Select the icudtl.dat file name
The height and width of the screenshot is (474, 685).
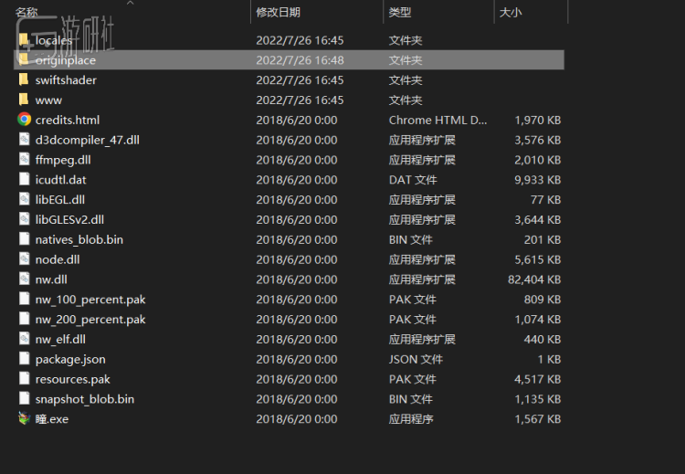coord(60,180)
